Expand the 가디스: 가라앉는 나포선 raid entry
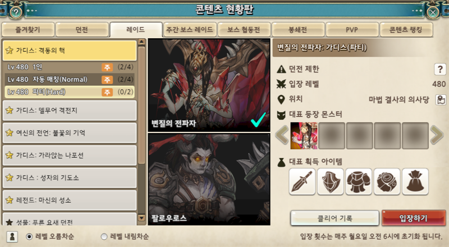Screen dimensions: 449x247 [x=70, y=155]
